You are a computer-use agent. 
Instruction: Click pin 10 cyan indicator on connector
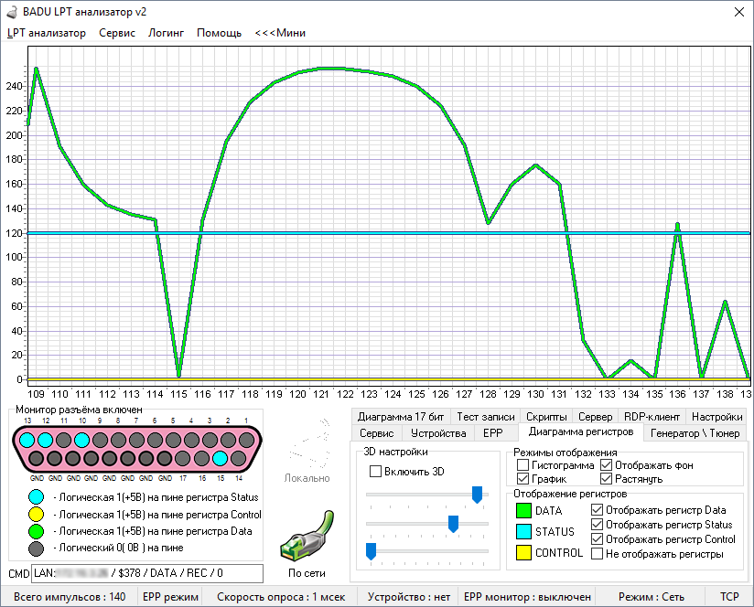82,440
